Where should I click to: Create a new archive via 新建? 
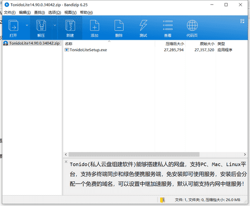tap(70, 28)
